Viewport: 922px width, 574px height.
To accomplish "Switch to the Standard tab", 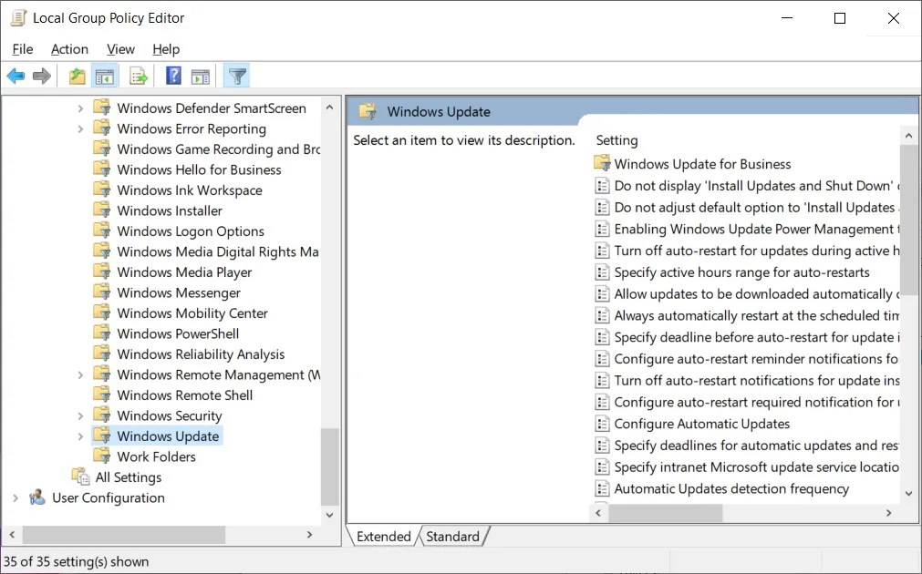I will pyautogui.click(x=453, y=536).
